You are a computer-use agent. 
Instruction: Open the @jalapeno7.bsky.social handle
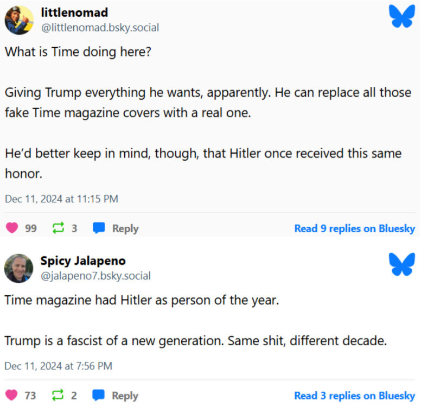[x=95, y=276]
